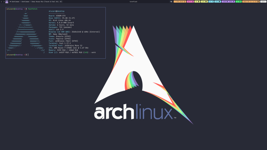The height and width of the screenshot is (150, 267).
Task: Click the purple volume and microphone module
Action: coord(228,2)
